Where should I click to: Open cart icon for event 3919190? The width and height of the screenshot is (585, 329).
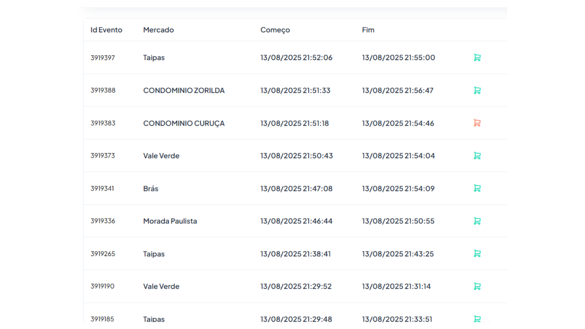coord(477,287)
